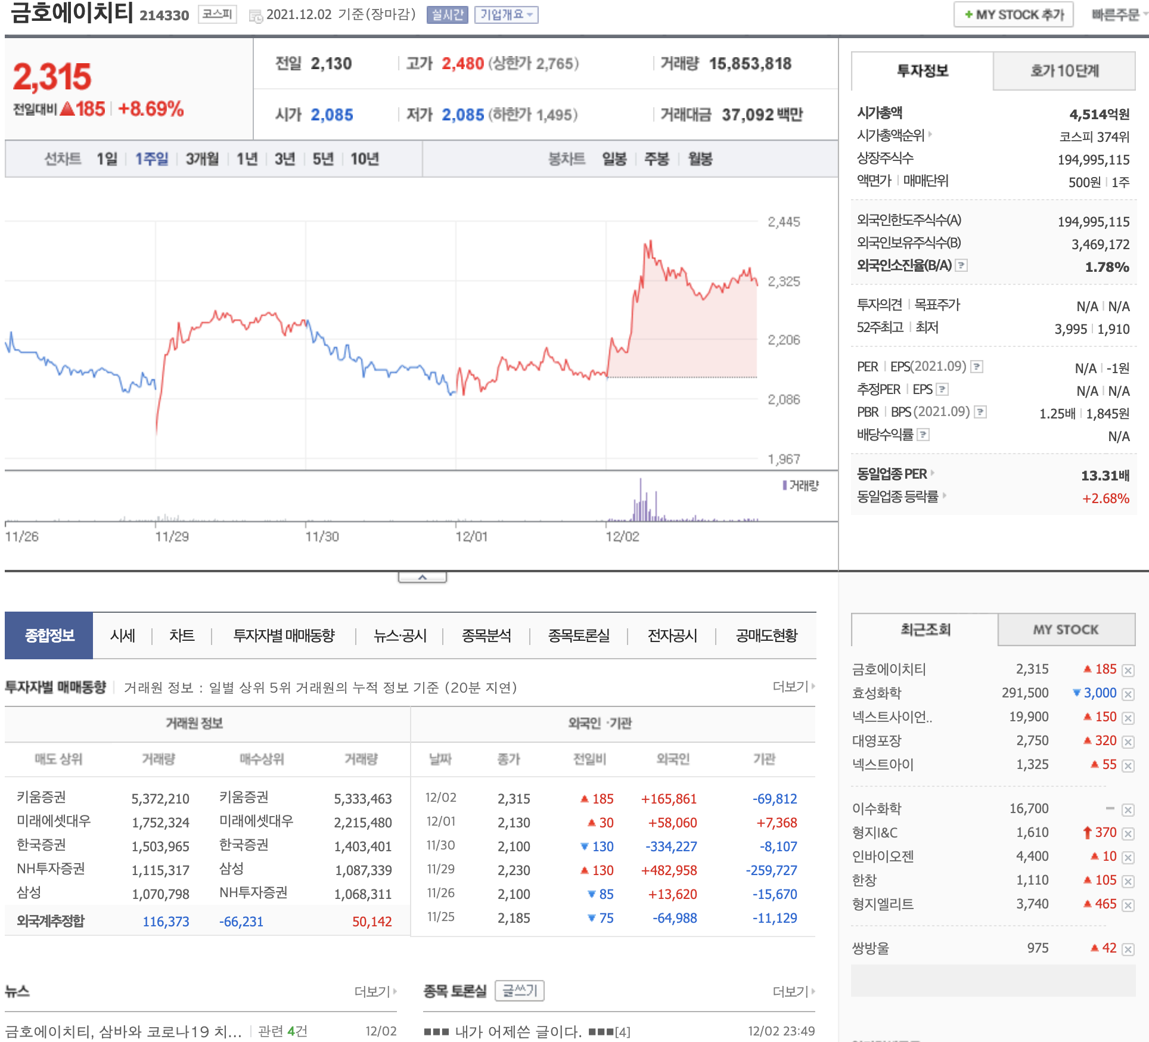Switch line chart to 3개월 range
This screenshot has height=1042, width=1149.
(202, 159)
